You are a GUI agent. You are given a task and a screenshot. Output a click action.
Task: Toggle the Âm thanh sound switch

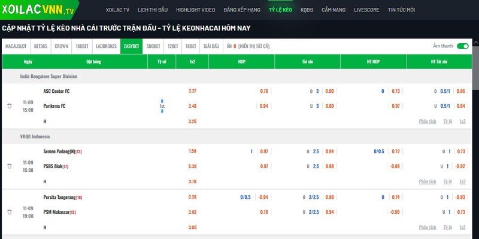coord(462,46)
